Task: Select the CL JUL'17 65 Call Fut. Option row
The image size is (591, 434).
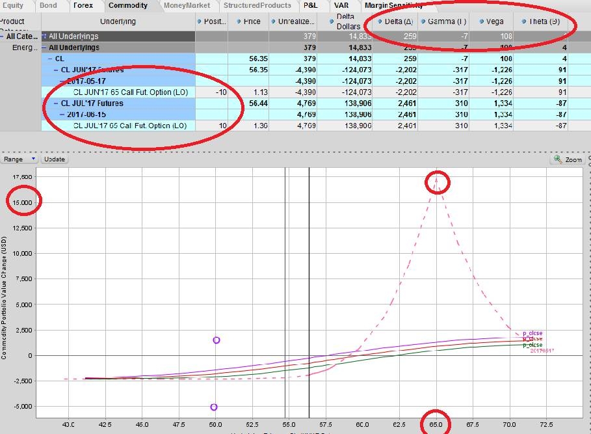Action: coord(130,126)
